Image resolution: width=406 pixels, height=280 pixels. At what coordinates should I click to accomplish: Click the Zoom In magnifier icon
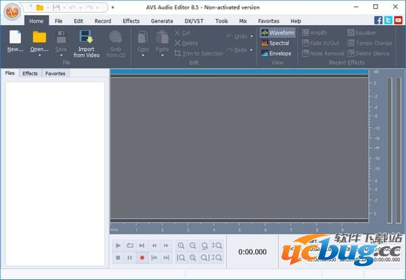(x=181, y=246)
